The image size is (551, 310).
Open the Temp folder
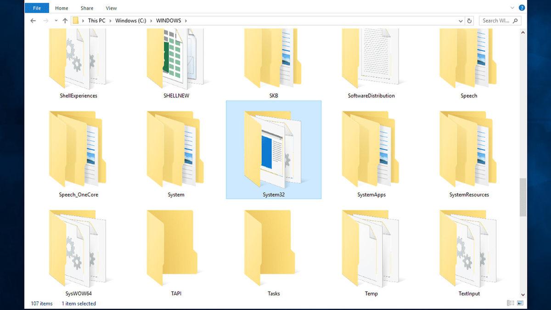[x=371, y=248]
